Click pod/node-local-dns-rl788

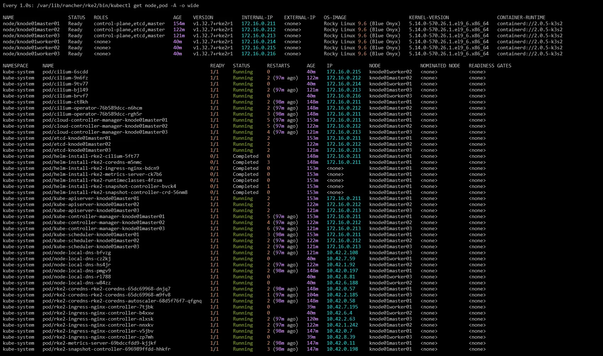click(77, 277)
